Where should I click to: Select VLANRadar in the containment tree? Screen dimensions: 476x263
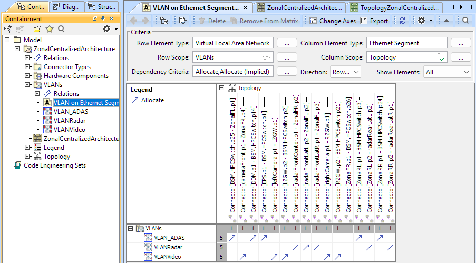click(70, 120)
